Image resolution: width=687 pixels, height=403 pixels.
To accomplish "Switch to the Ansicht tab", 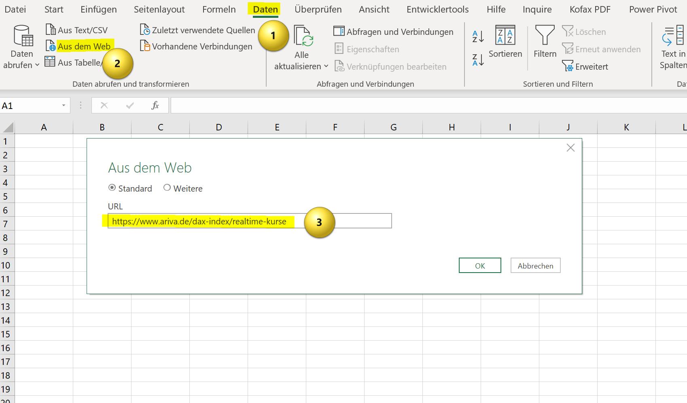I will pos(374,9).
